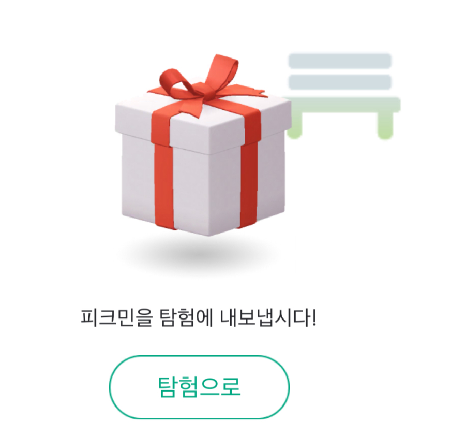Click the white gift box image
The height and width of the screenshot is (435, 451).
(203, 146)
